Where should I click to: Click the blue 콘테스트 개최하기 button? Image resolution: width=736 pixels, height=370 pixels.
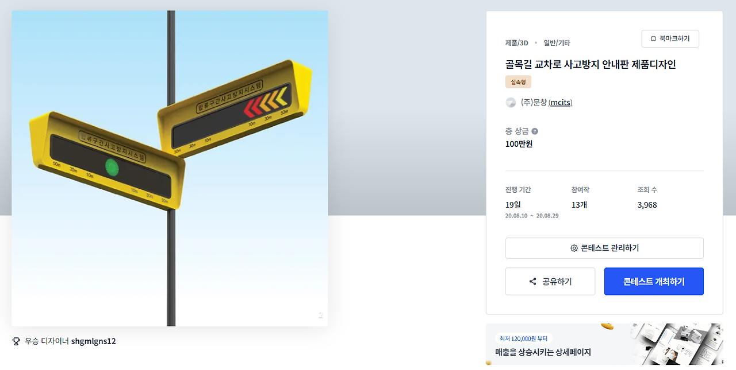654,282
